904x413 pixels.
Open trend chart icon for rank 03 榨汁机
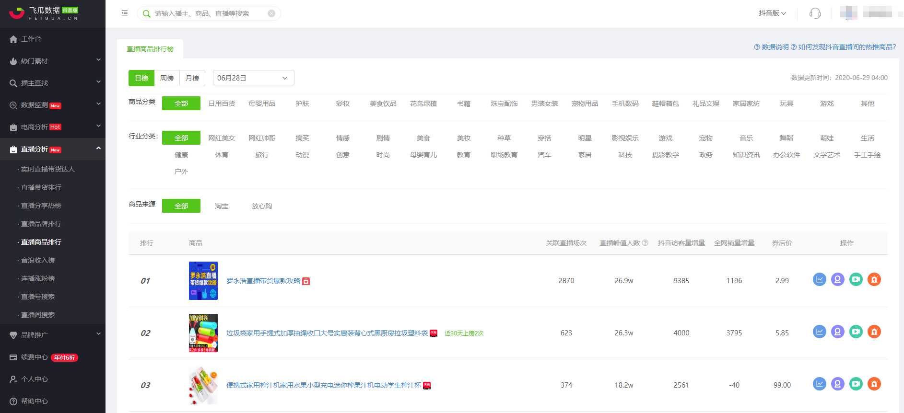[820, 384]
